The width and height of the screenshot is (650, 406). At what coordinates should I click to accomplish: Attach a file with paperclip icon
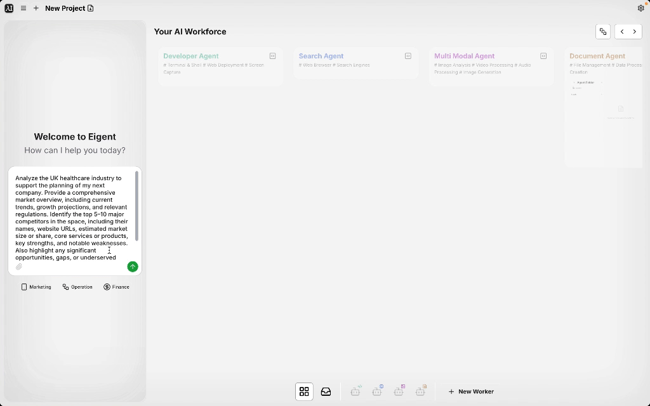click(19, 267)
